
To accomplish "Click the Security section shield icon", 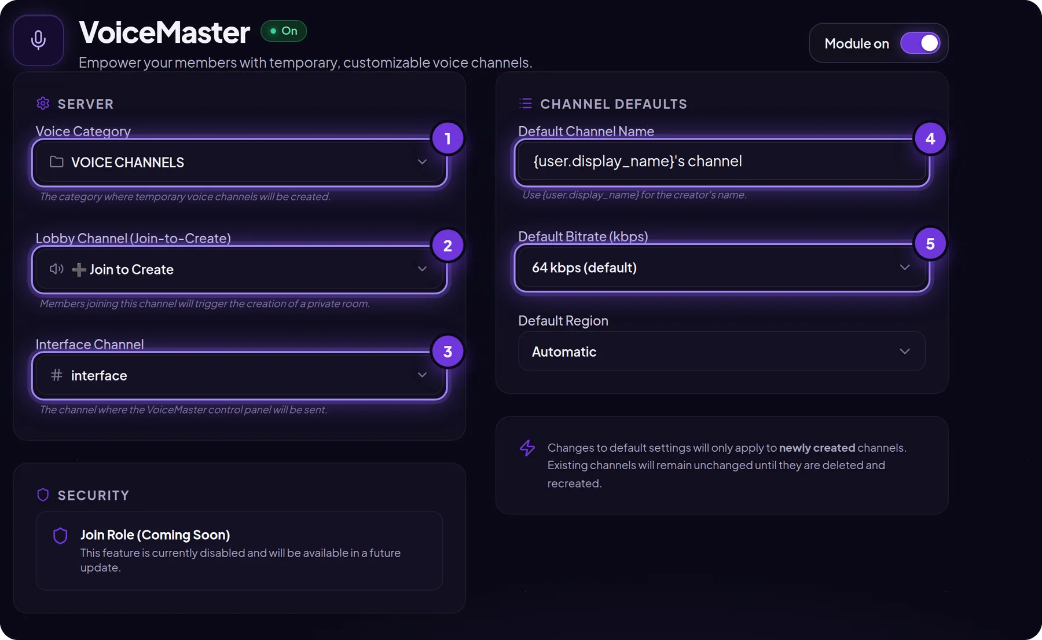I will (43, 495).
